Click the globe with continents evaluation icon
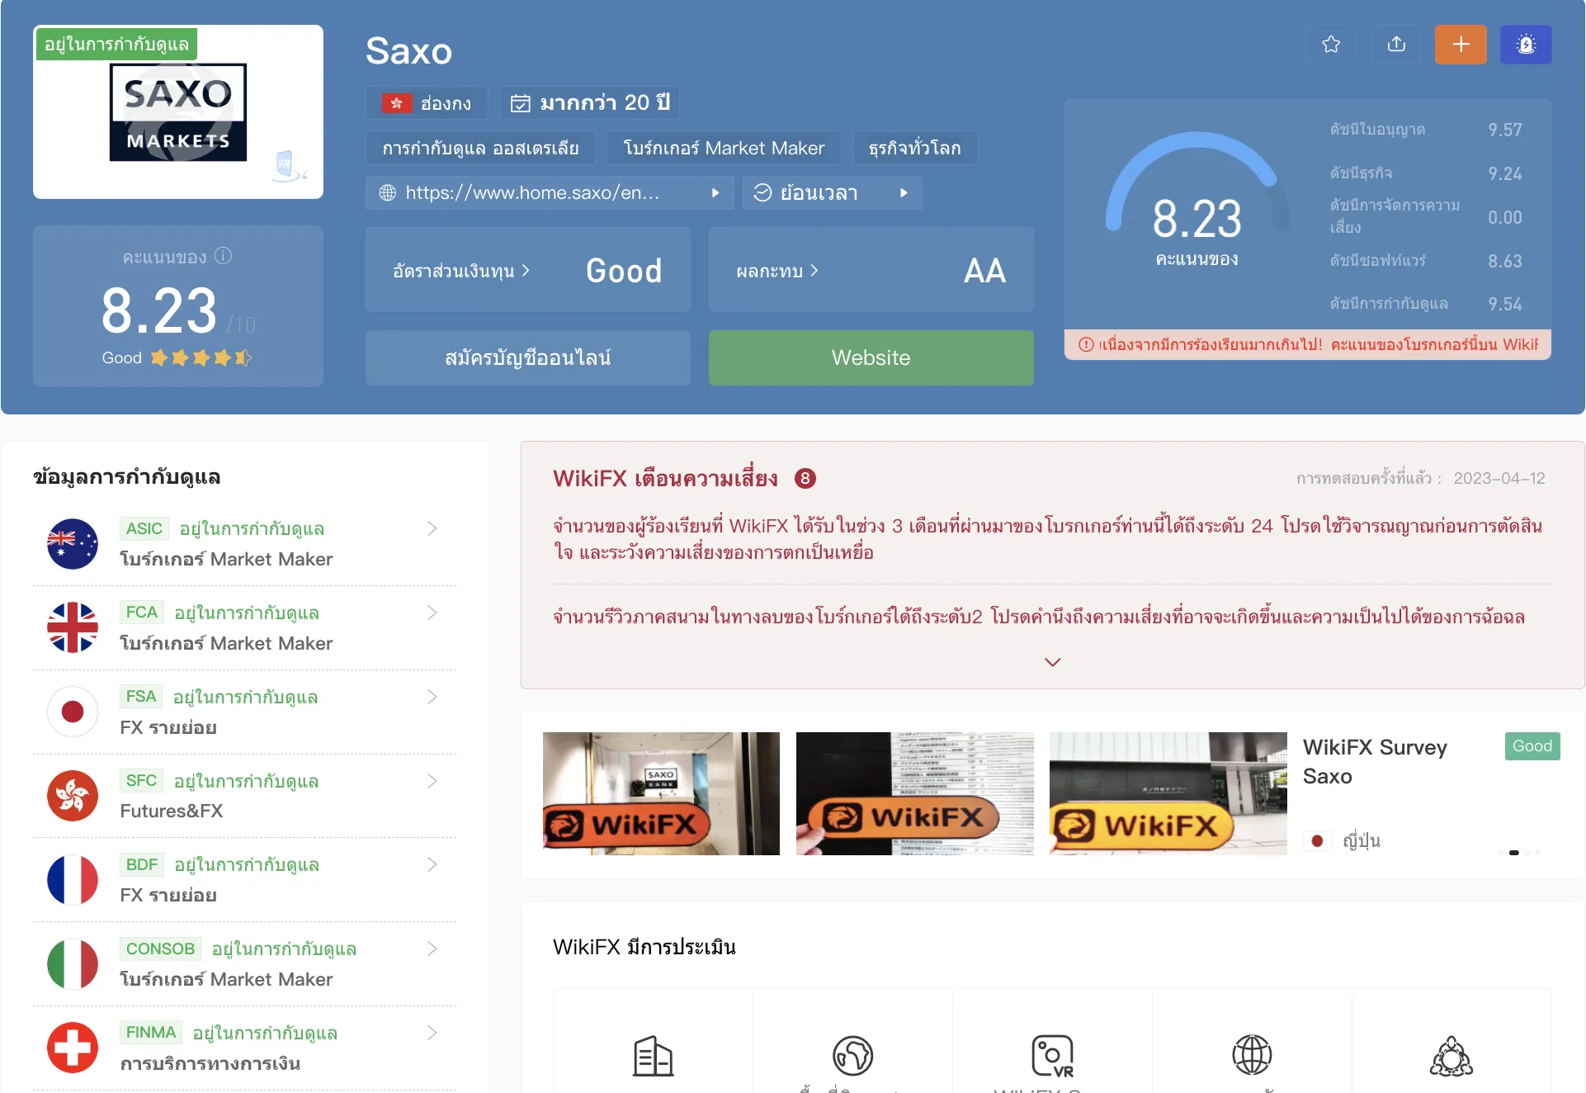This screenshot has width=1586, height=1093. click(852, 1056)
